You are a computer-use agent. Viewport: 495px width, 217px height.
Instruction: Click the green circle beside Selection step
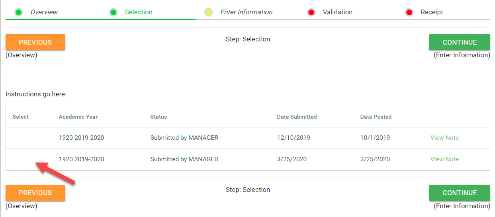click(x=113, y=12)
